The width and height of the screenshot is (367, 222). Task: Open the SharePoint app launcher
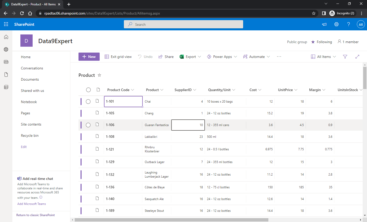point(6,24)
